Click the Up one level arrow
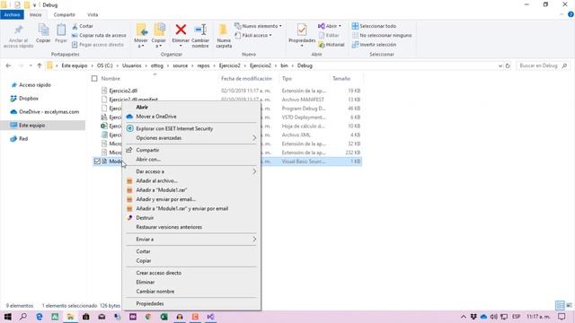 pos(40,65)
